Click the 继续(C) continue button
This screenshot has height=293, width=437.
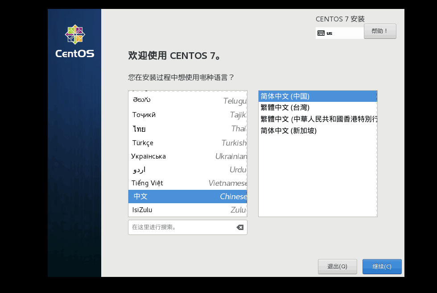click(x=382, y=267)
